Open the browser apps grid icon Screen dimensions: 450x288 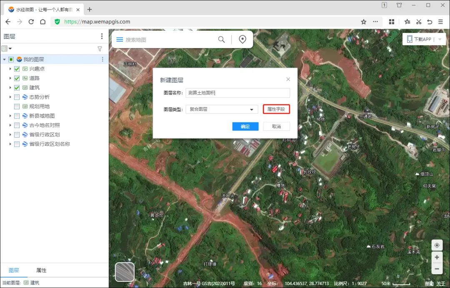[391, 22]
